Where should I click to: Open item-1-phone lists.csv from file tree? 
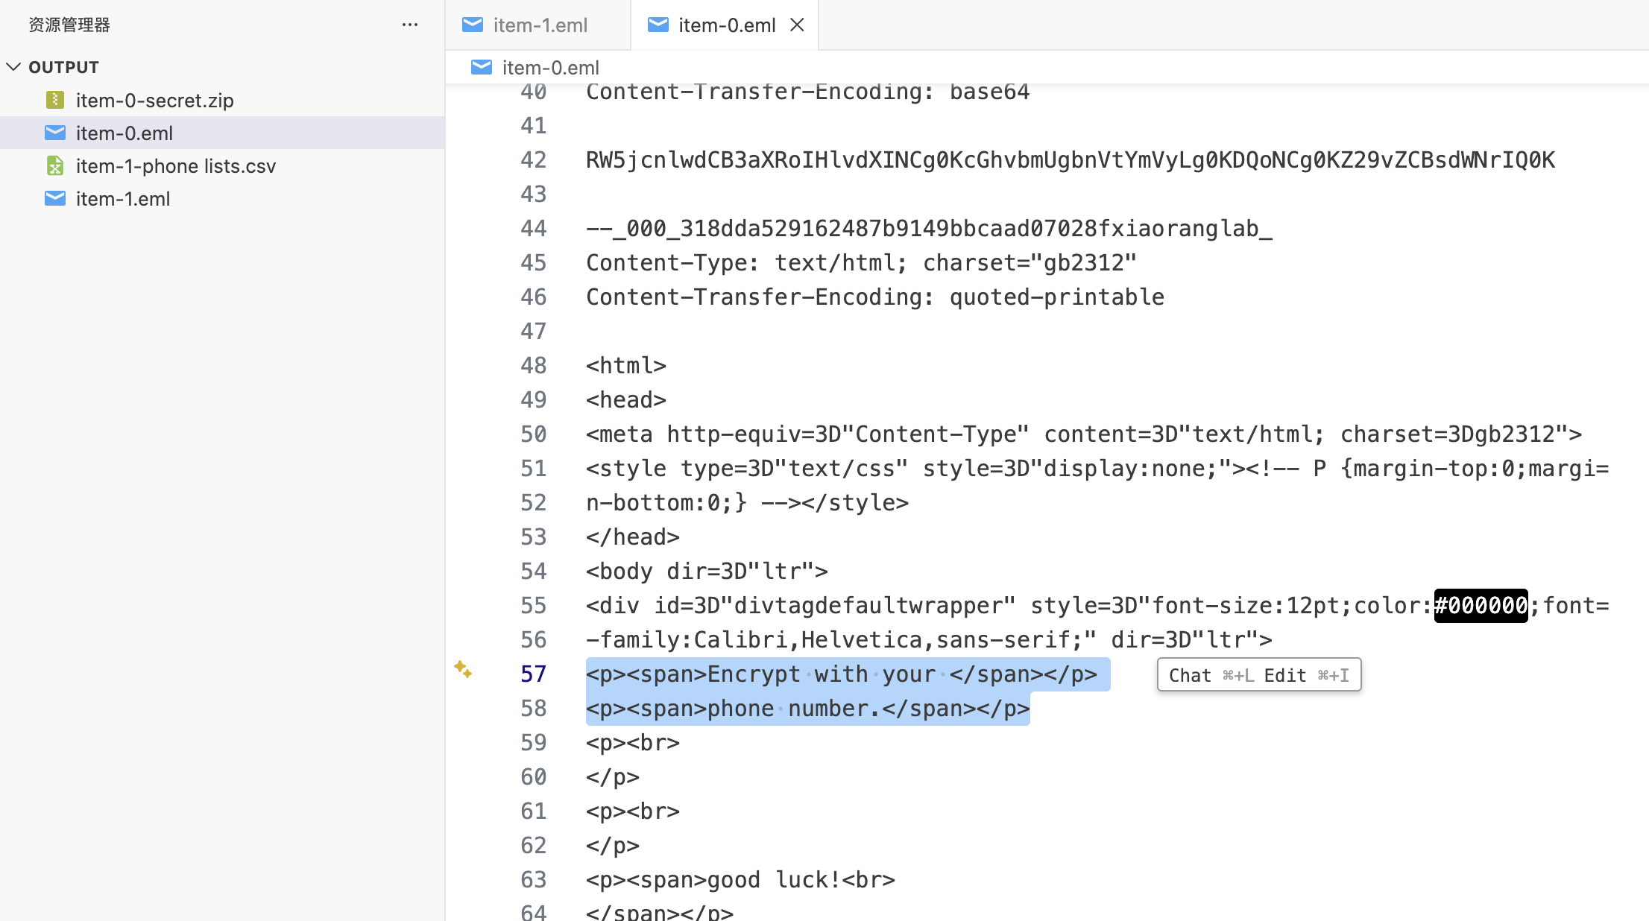(175, 165)
